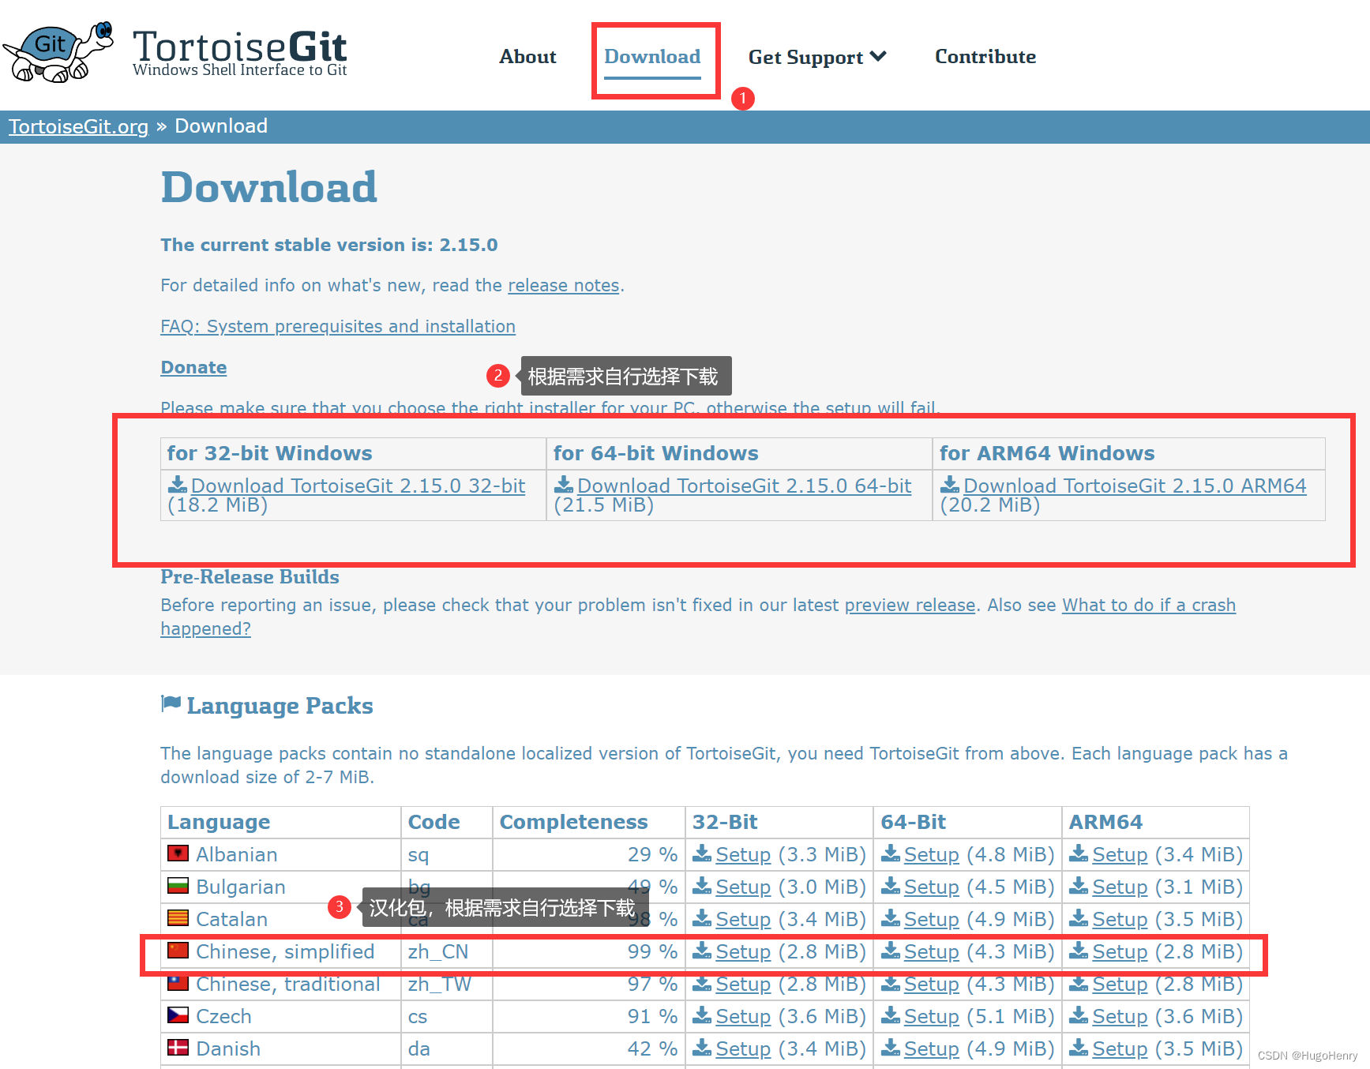Download Bulgarian ARM64 Setup
Viewport: 1370px width, 1069px height.
1120,887
